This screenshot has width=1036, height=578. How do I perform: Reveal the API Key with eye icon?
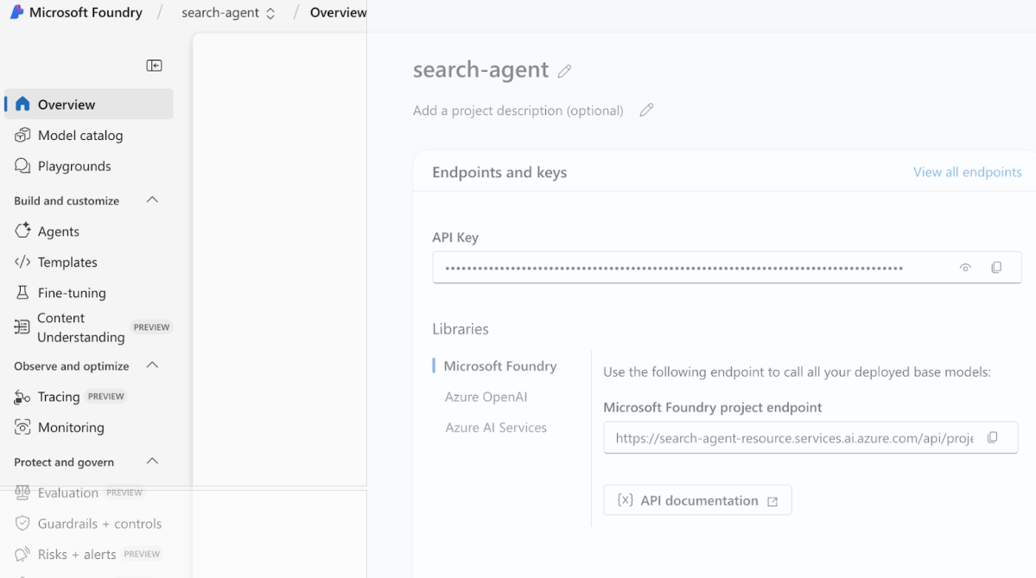[x=965, y=268]
